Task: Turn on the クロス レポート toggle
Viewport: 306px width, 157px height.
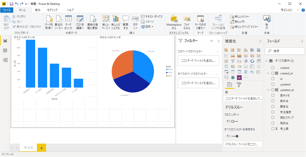Action: [x=235, y=121]
